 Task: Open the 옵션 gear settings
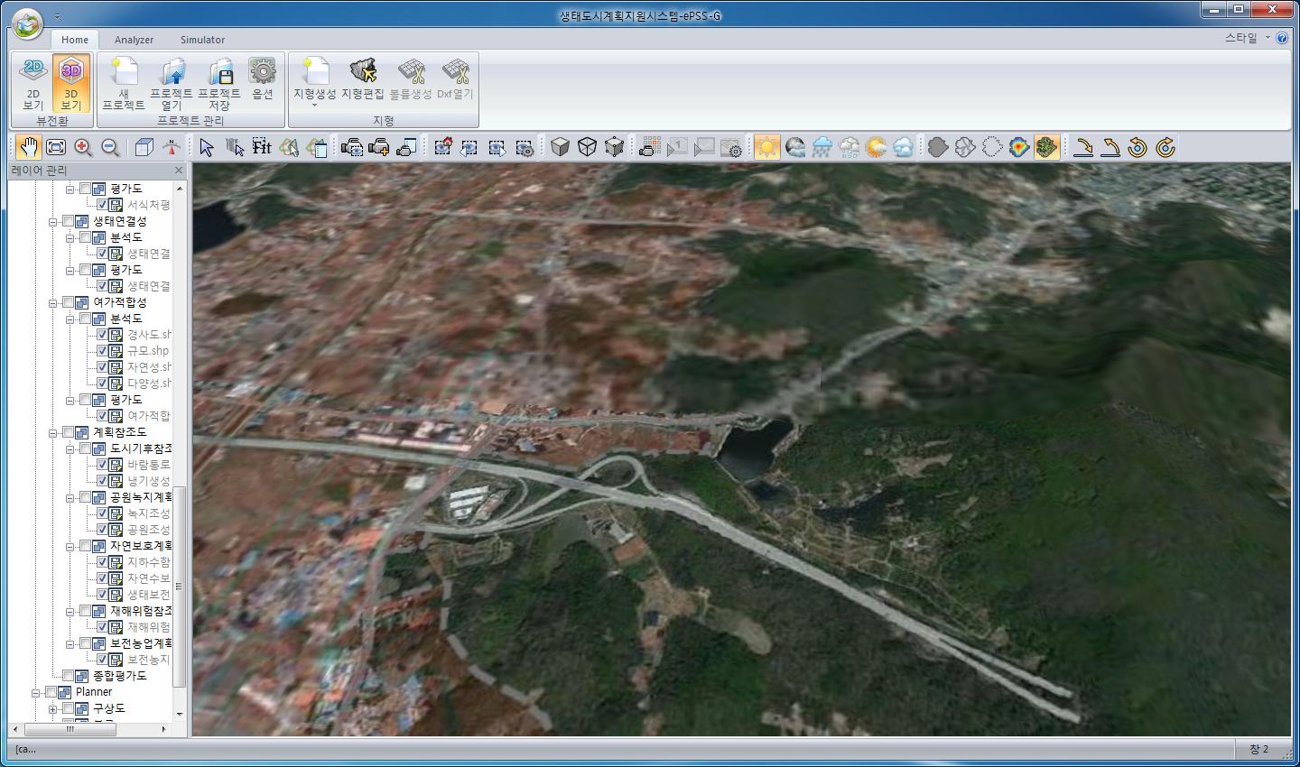pos(263,79)
